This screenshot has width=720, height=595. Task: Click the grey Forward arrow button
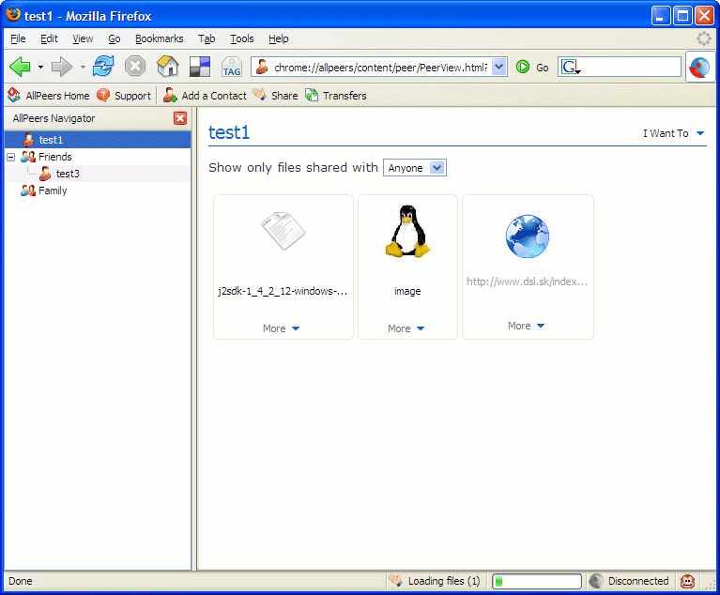coord(62,67)
